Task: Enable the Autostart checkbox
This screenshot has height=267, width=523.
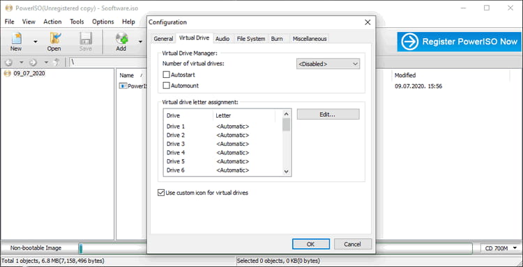Action: [x=166, y=75]
